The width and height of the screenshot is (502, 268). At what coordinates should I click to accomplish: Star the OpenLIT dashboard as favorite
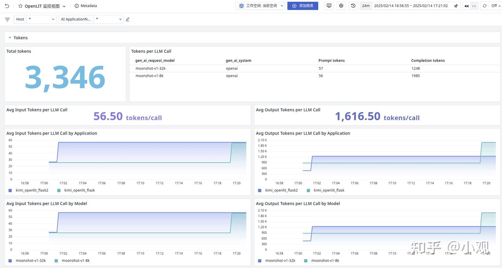click(20, 6)
